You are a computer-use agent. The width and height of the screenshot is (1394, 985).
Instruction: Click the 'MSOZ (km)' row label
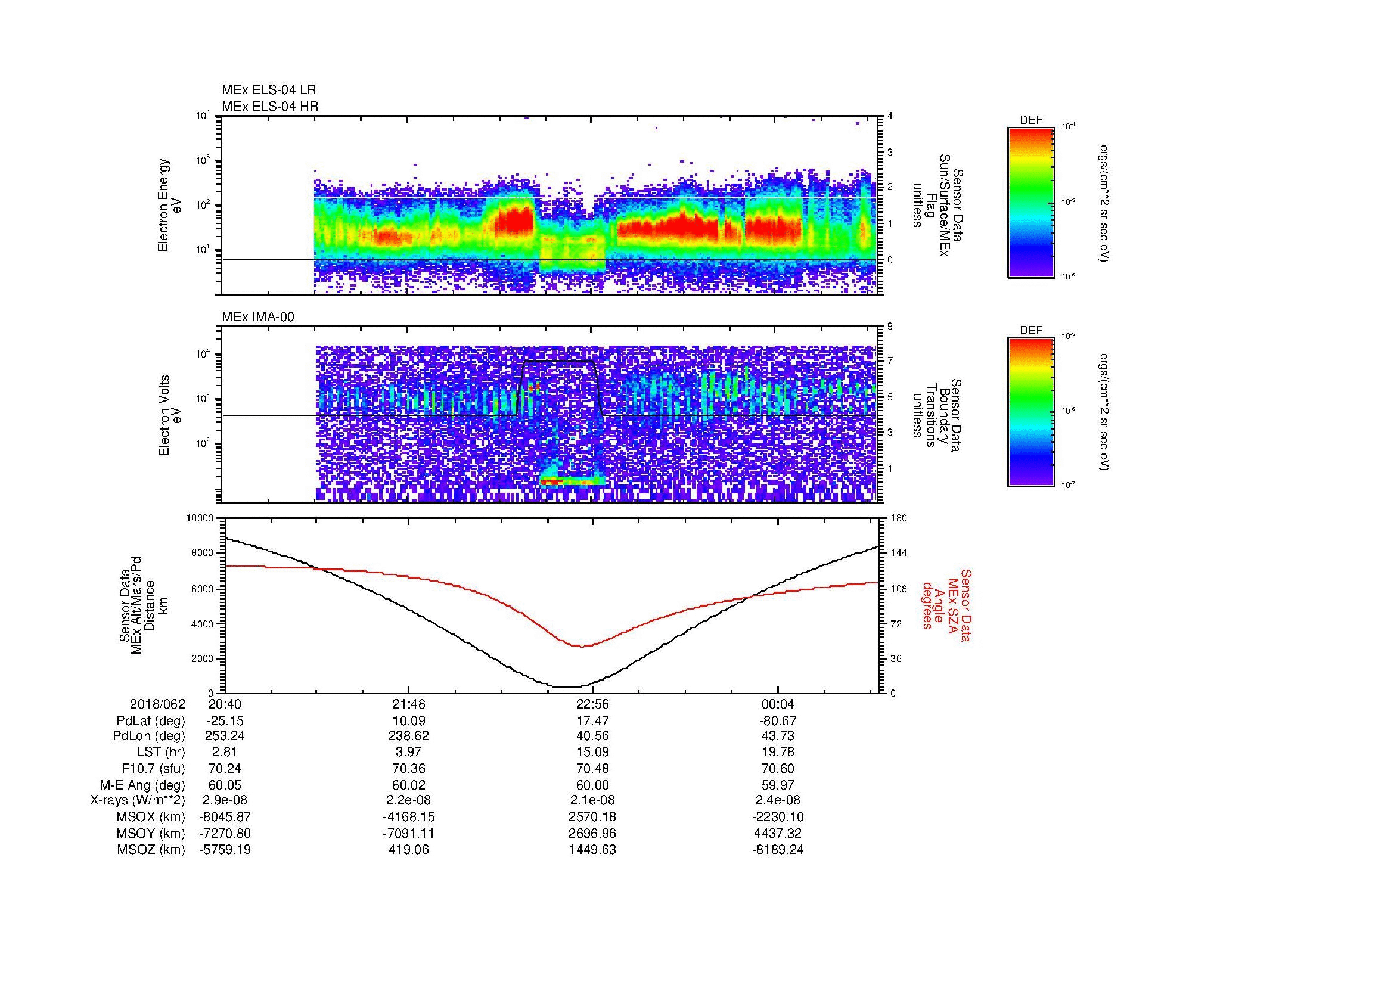pyautogui.click(x=151, y=850)
